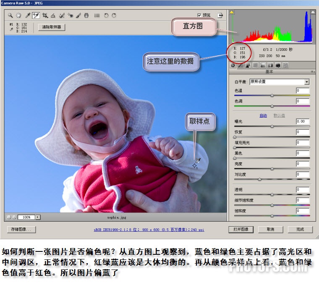Click the 打开图像 open image button
Image resolution: width=319 pixels, height=285 pixels.
(x=241, y=229)
